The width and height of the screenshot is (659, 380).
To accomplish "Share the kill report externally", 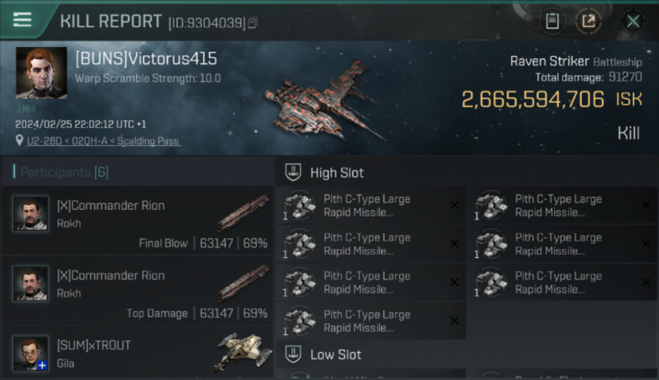I will 589,21.
